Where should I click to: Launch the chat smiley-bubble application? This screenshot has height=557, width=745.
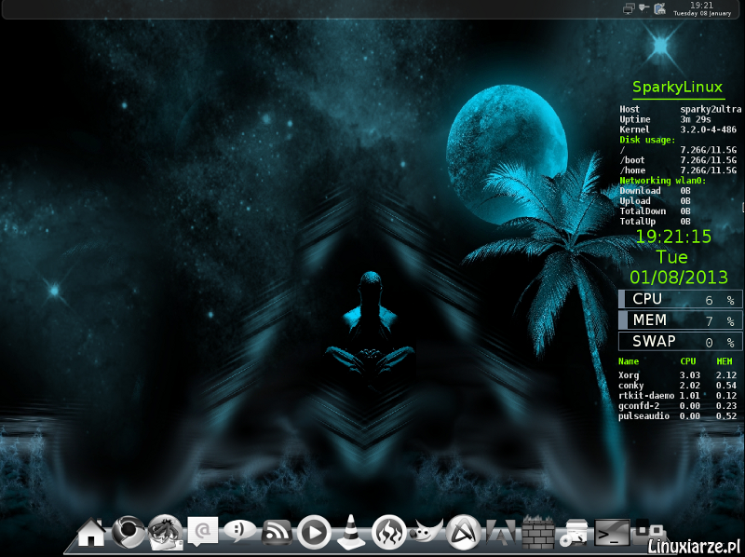click(240, 531)
